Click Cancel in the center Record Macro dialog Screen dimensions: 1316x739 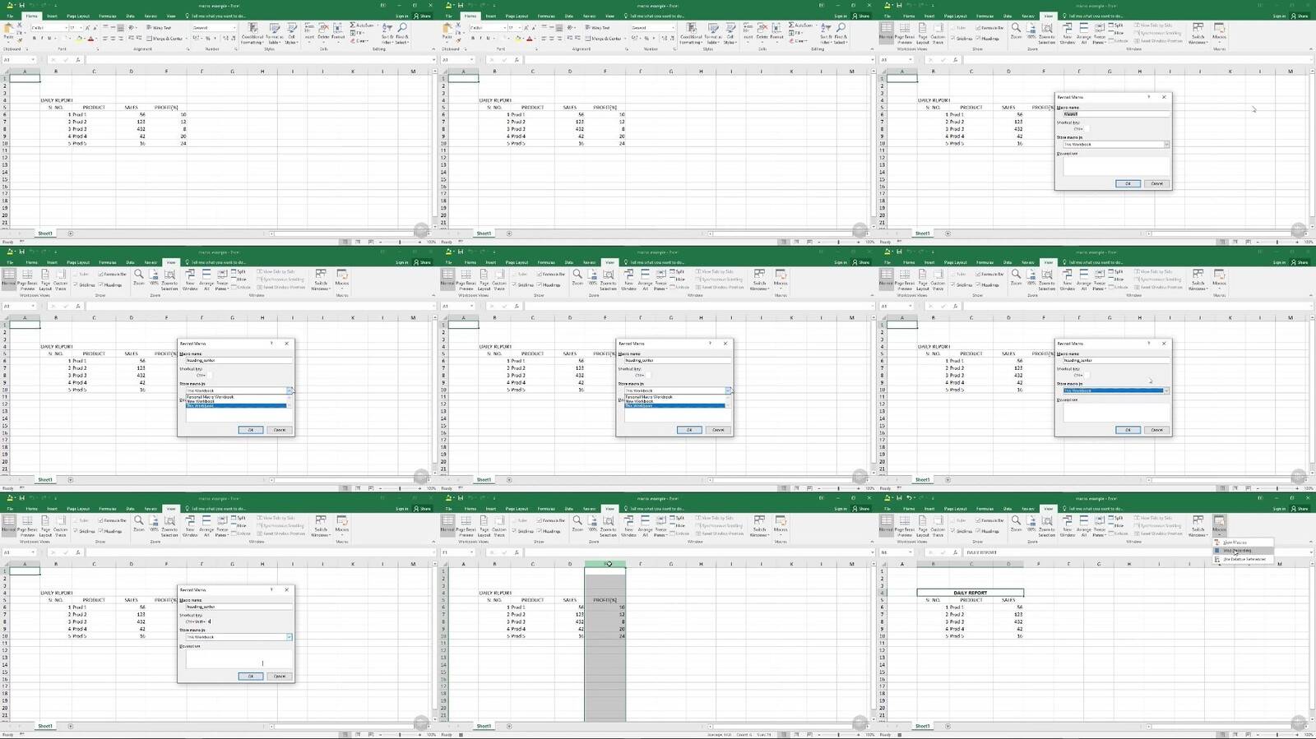(718, 430)
